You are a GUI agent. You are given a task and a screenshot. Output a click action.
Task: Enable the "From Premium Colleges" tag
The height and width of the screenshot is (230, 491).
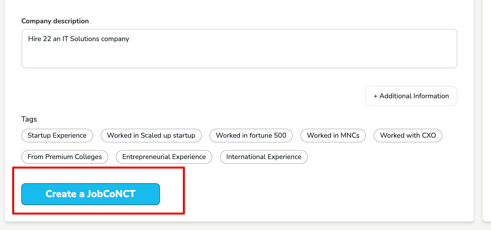tap(65, 157)
